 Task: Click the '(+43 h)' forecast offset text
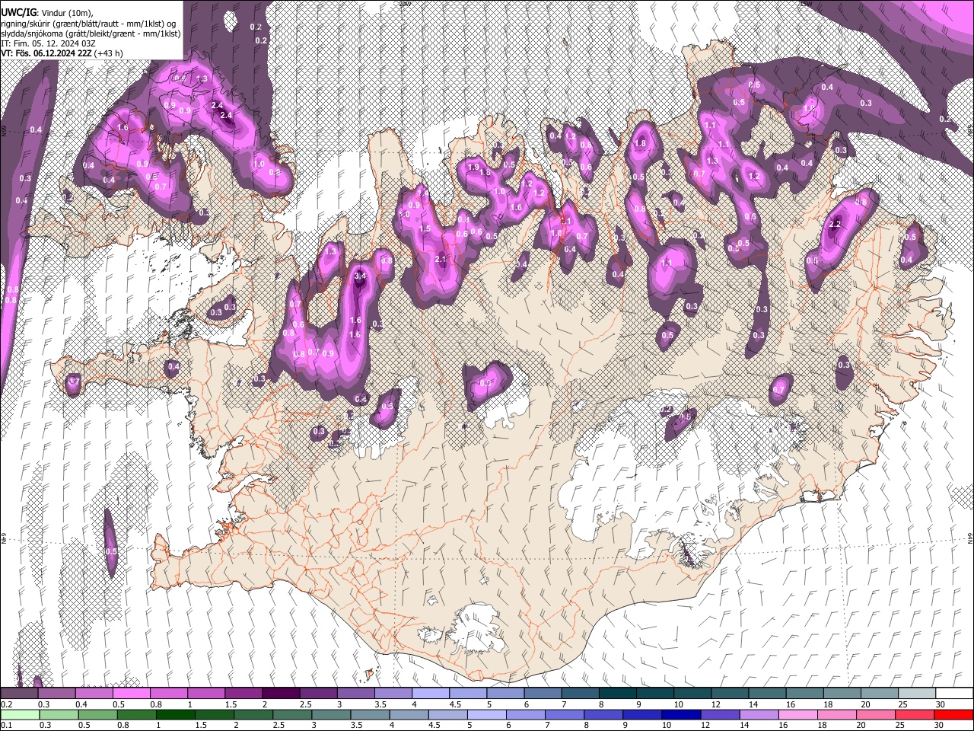109,53
